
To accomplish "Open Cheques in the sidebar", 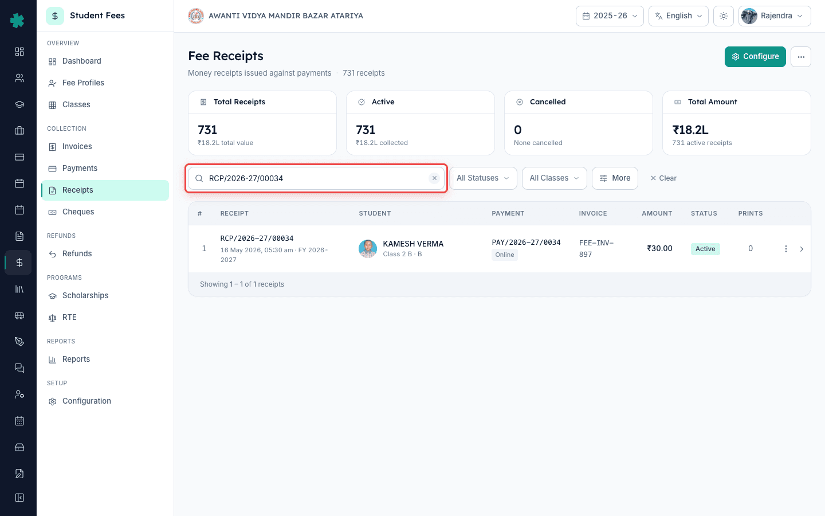I will point(105,212).
